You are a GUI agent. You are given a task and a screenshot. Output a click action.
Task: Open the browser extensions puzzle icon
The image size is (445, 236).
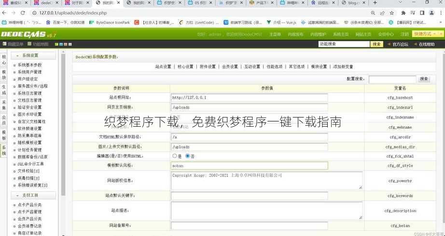pos(403,13)
